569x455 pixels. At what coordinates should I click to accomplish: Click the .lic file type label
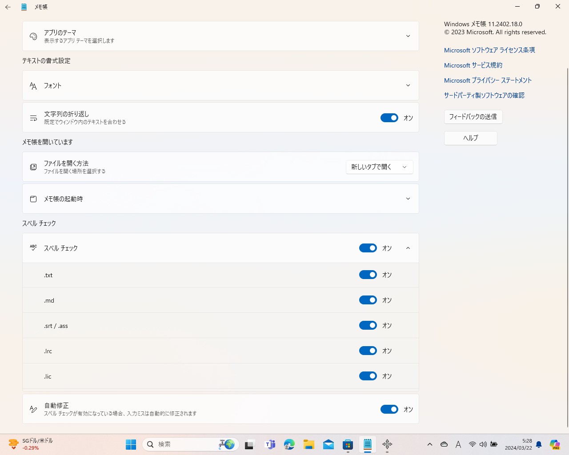[x=48, y=377]
